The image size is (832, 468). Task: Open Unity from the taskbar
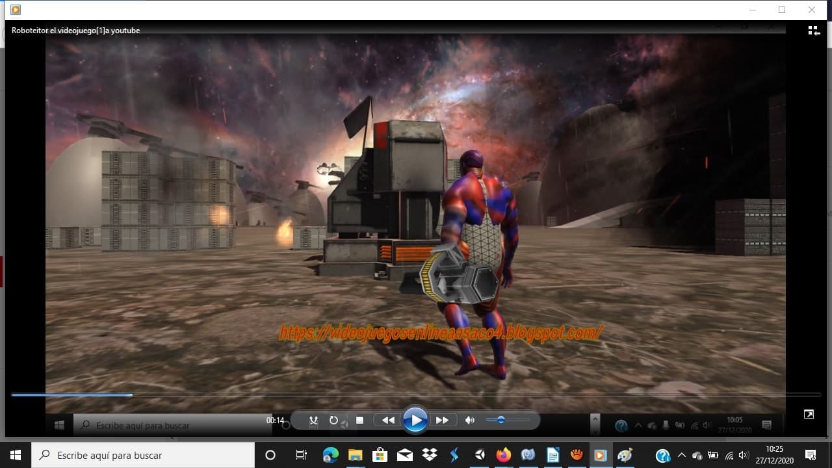coord(479,455)
